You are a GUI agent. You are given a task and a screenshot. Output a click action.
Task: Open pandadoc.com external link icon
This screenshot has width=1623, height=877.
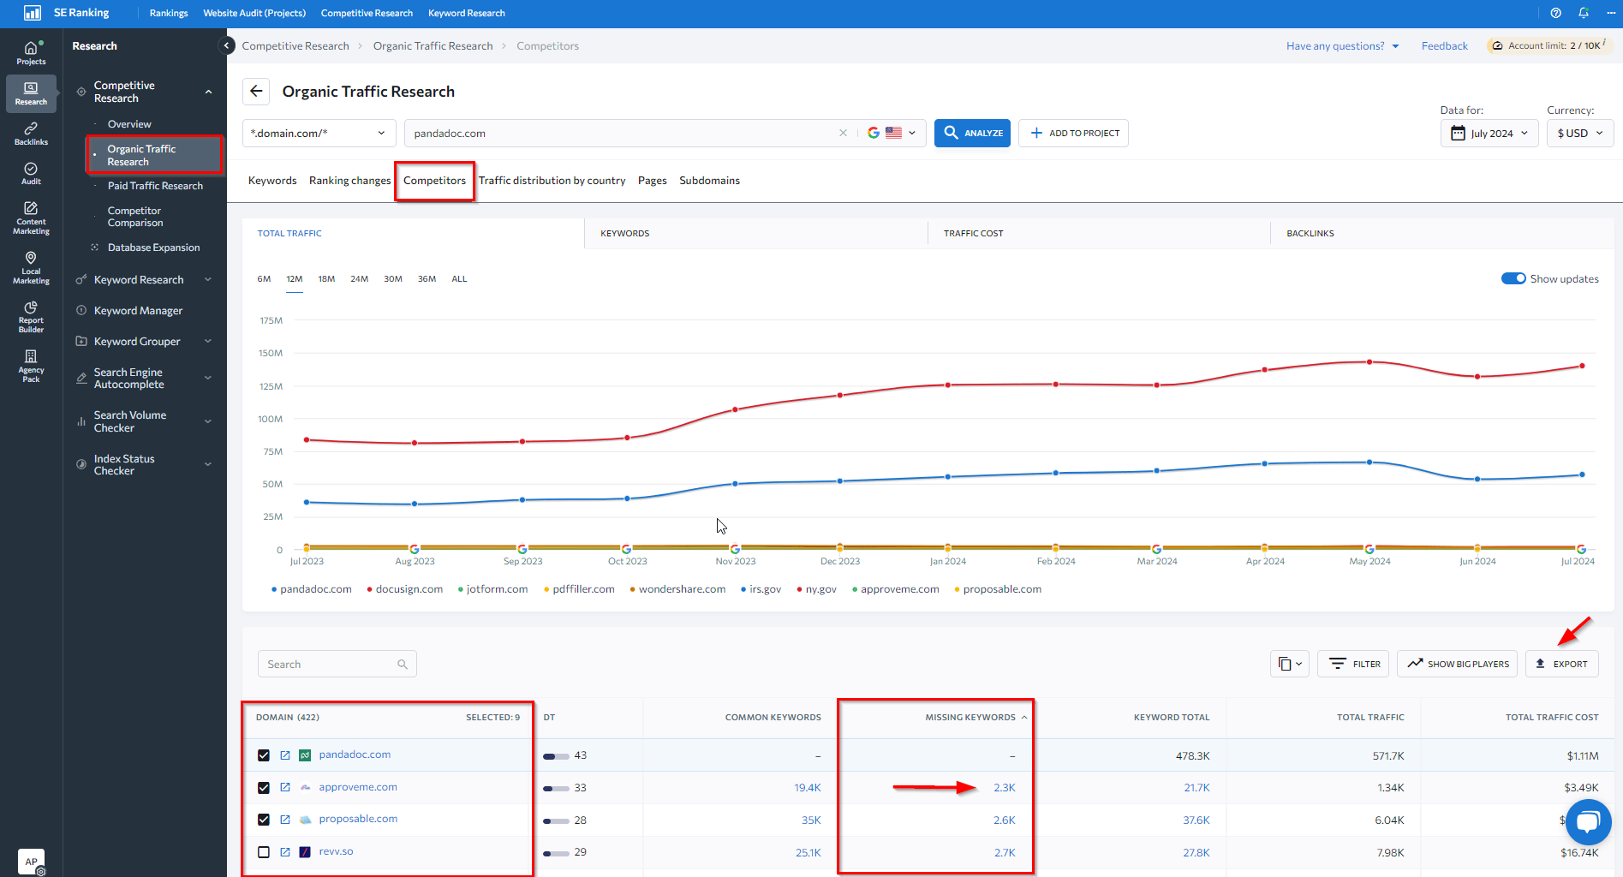pos(285,755)
